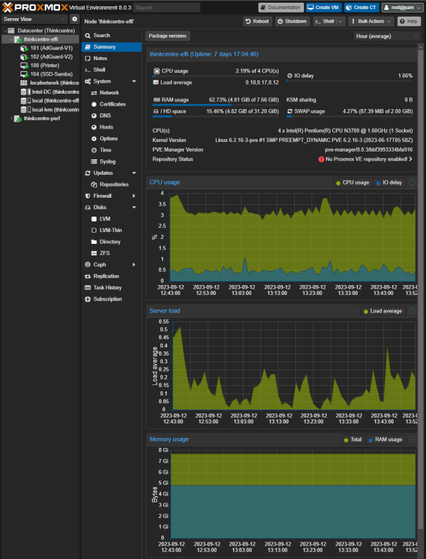426x559 pixels.
Task: Open the Time settings page
Action: [x=111, y=150]
